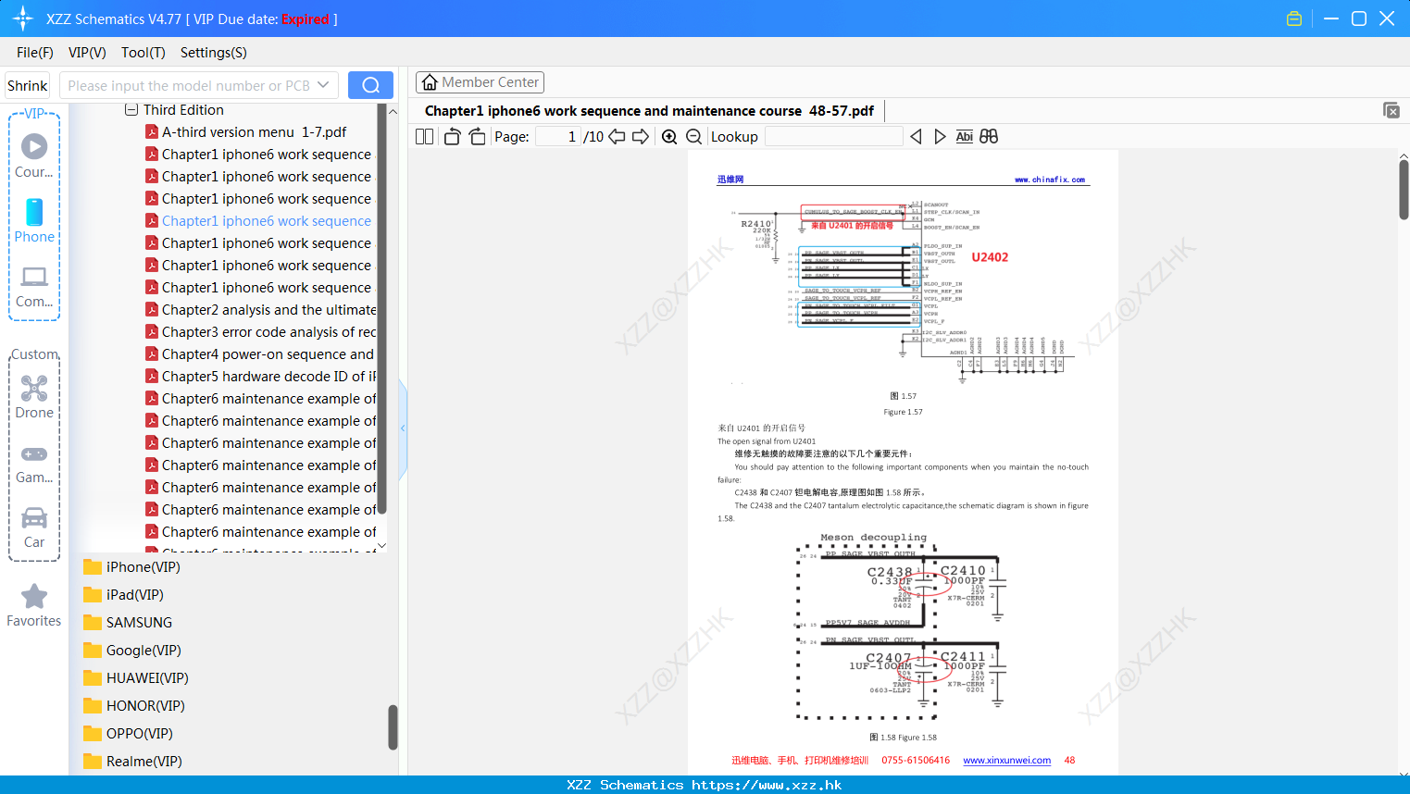The width and height of the screenshot is (1410, 794).
Task: Open Favorites in the sidebar
Action: (34, 605)
